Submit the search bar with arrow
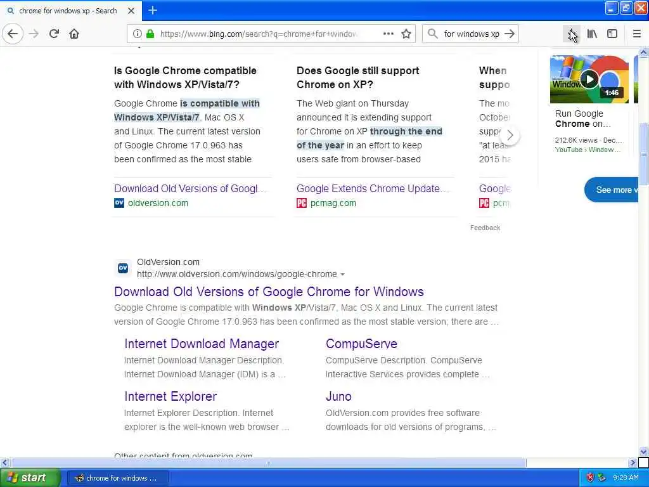The image size is (649, 487). 510,34
